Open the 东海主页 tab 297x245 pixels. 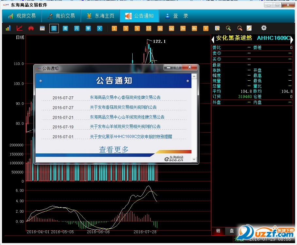pos(100,16)
